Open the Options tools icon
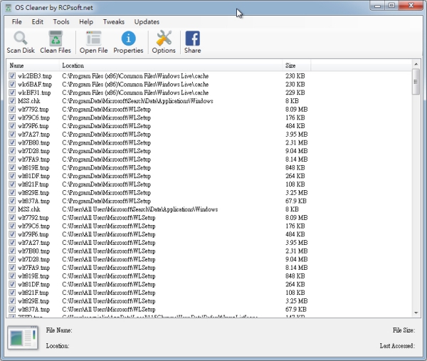Viewport: 427px width, 361px height. 164,38
